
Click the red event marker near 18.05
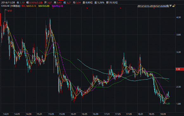(x=154, y=8)
